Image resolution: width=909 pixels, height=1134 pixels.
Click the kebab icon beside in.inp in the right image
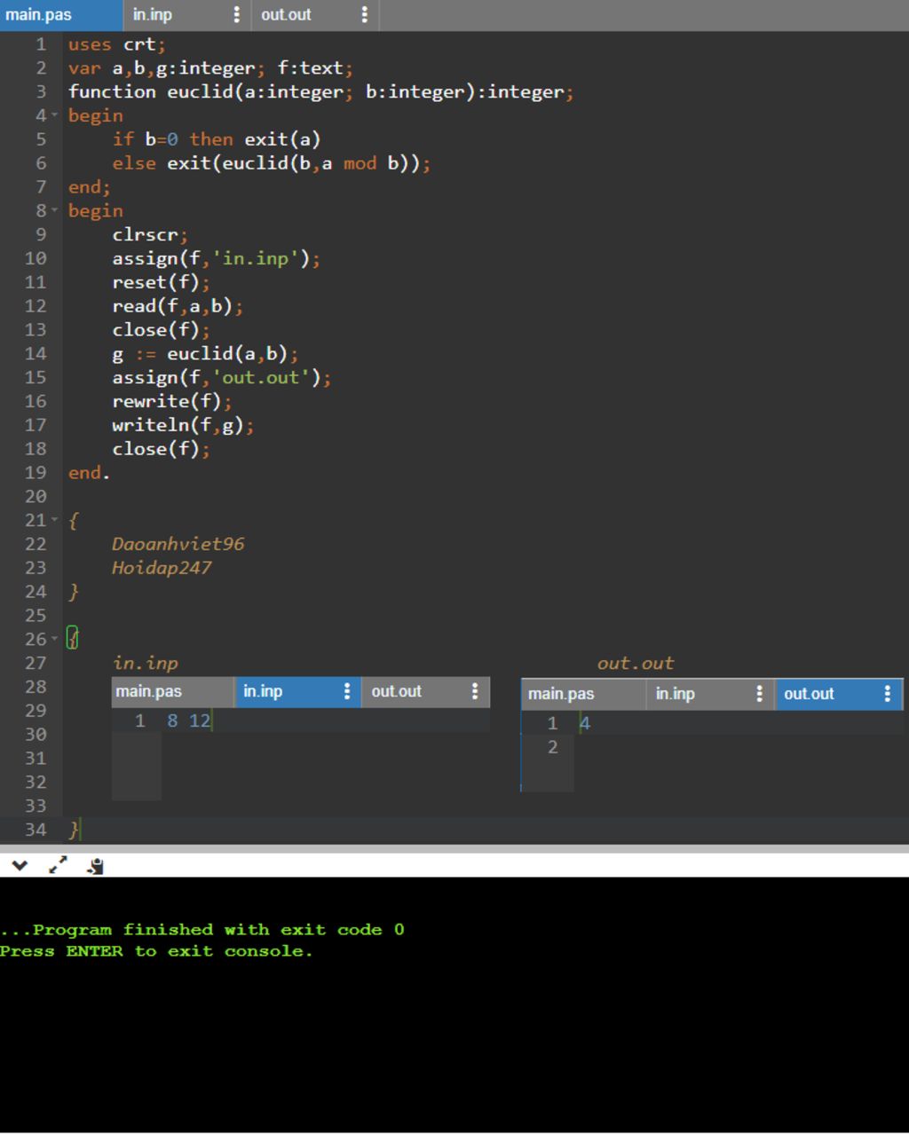coord(759,694)
